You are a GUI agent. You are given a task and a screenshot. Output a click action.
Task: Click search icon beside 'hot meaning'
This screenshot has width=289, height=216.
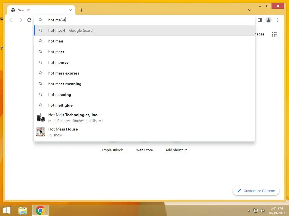click(x=41, y=94)
